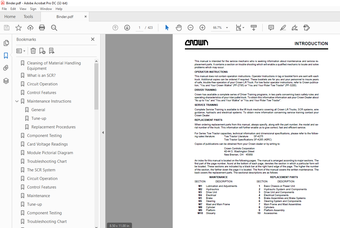Click the read mode keyboard-down icon
The image size is (340, 228).
(x=254, y=28)
